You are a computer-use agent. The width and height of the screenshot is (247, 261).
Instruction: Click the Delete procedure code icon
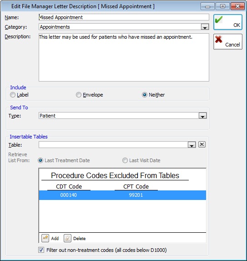[x=67, y=238]
